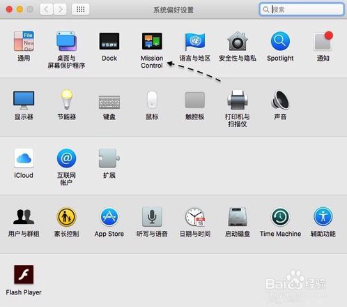This screenshot has height=307, width=347.
Task: Click the 搜索 search field
Action: (302, 9)
